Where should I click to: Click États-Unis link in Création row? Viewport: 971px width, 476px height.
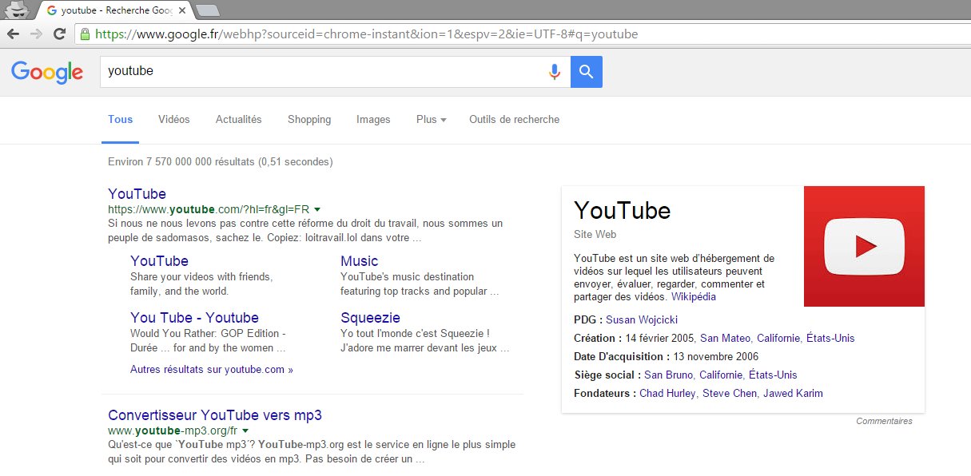830,338
